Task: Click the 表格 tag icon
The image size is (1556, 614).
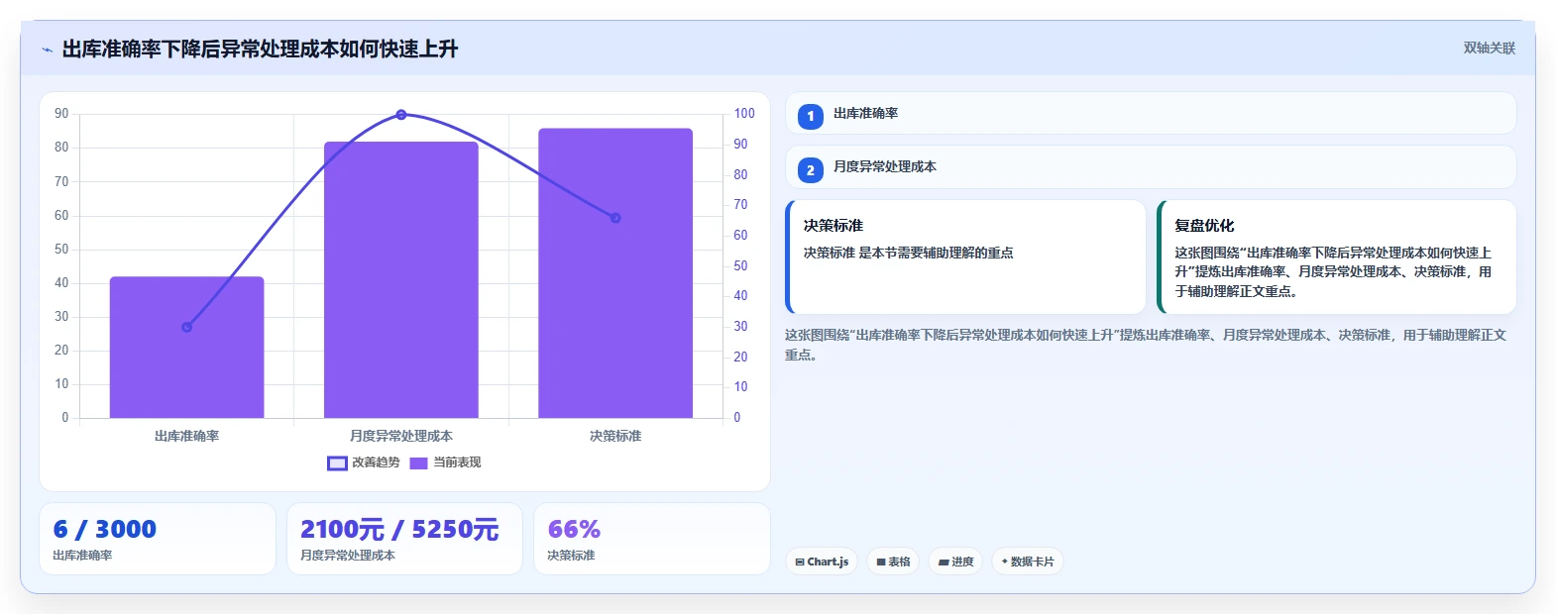Action: pos(881,563)
